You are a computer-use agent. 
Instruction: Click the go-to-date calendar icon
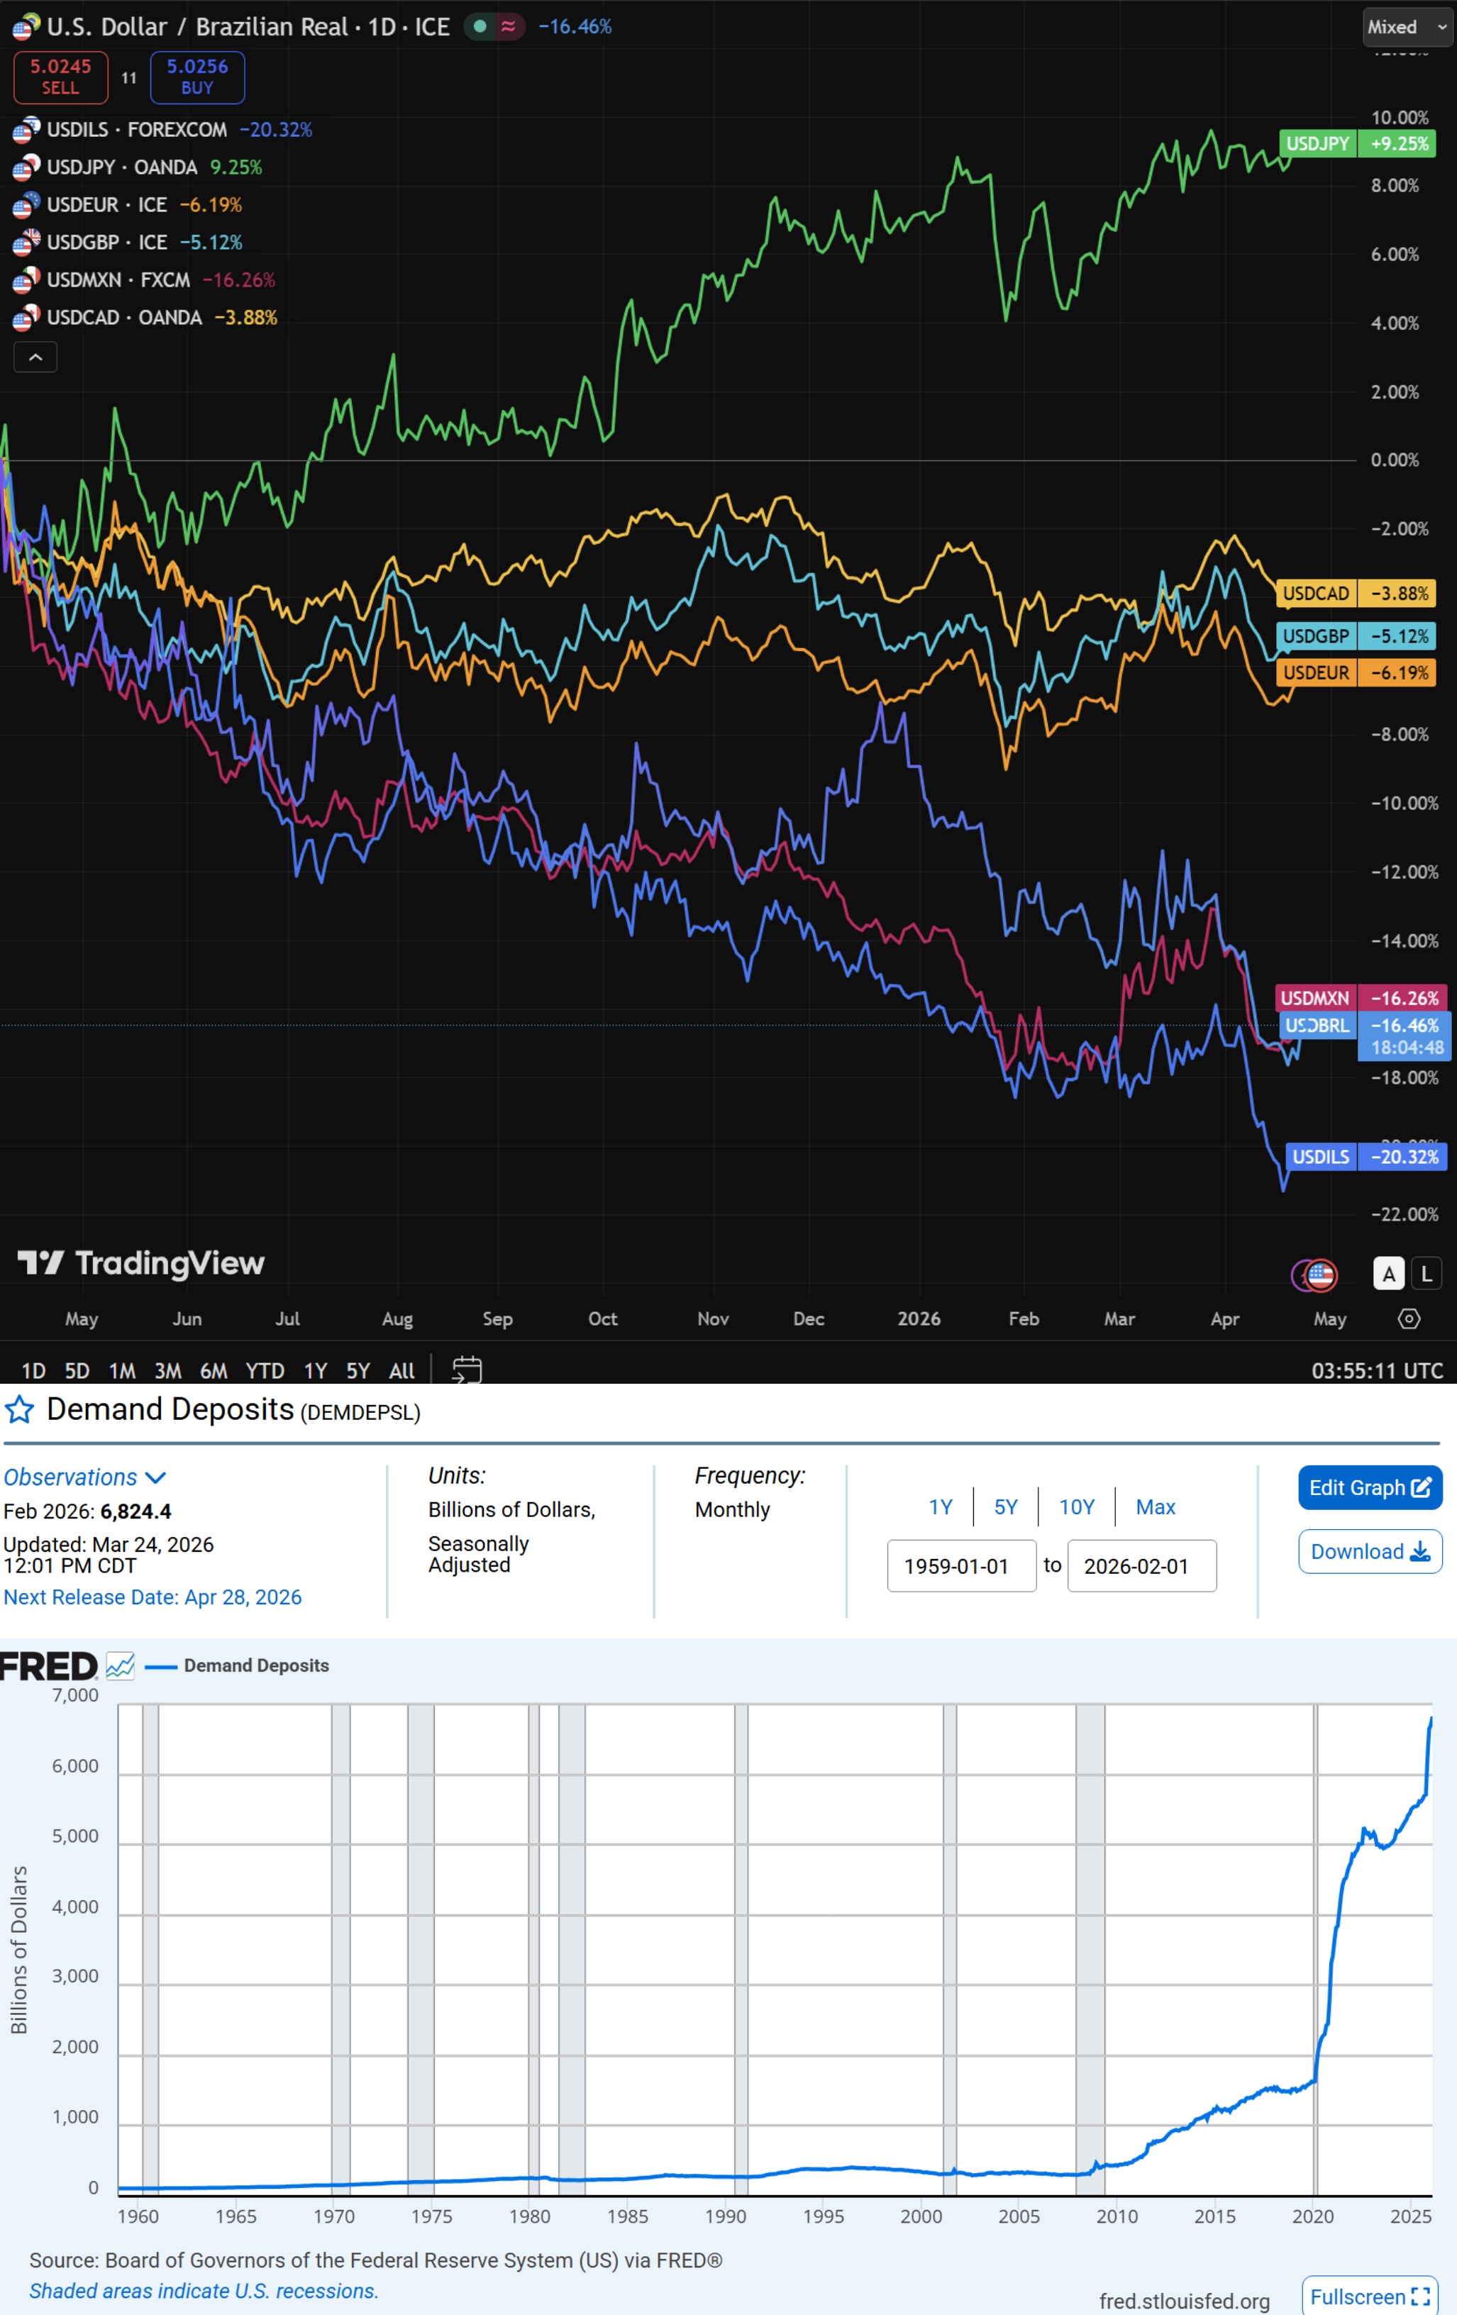(467, 1369)
